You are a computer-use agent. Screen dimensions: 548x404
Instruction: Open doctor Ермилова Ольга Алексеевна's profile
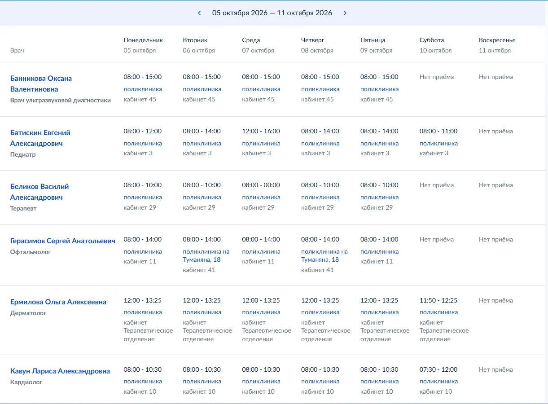click(58, 302)
